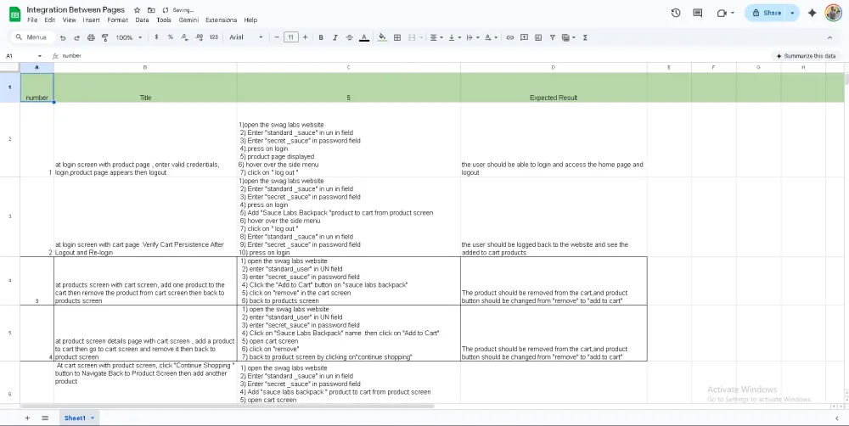This screenshot has width=849, height=426.
Task: Click the Gemini sparkle icon
Action: [x=812, y=13]
